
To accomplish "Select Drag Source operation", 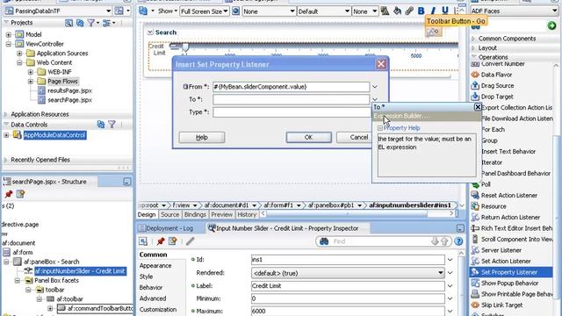I will click(497, 86).
